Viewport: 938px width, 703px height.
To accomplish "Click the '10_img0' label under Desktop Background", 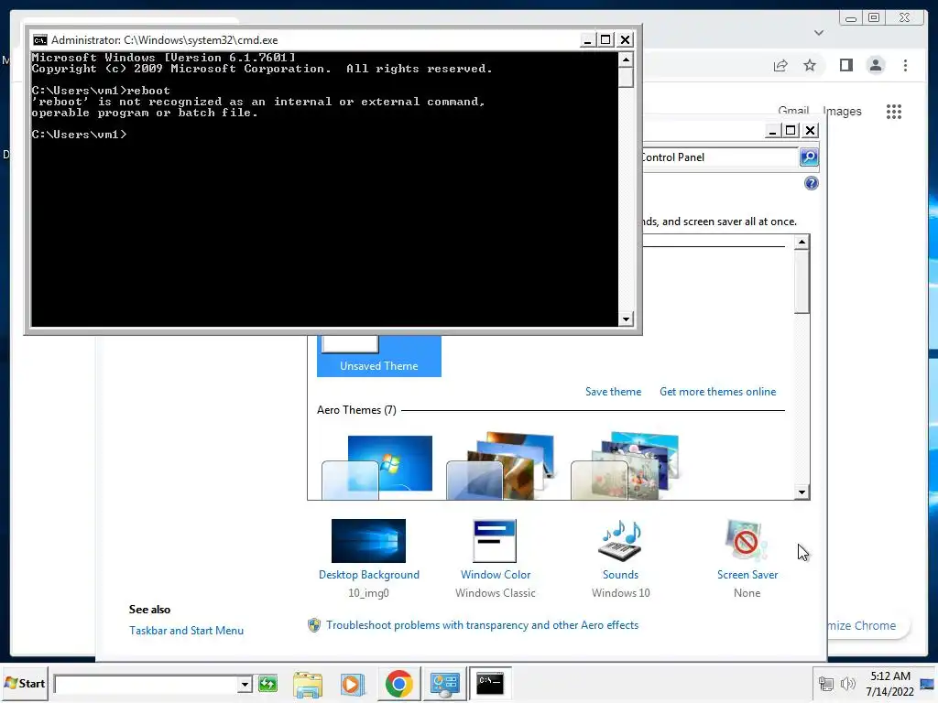I will click(368, 593).
